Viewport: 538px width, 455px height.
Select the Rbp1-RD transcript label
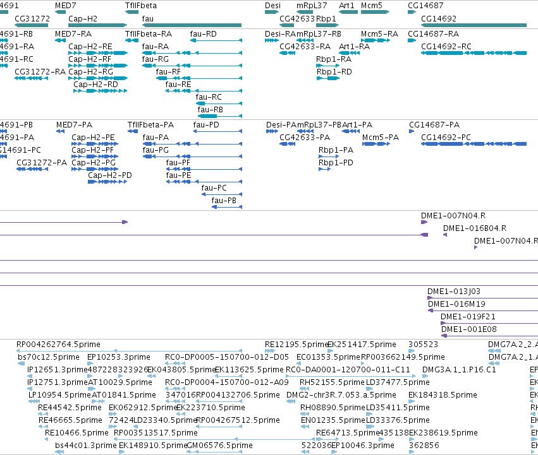coord(334,72)
